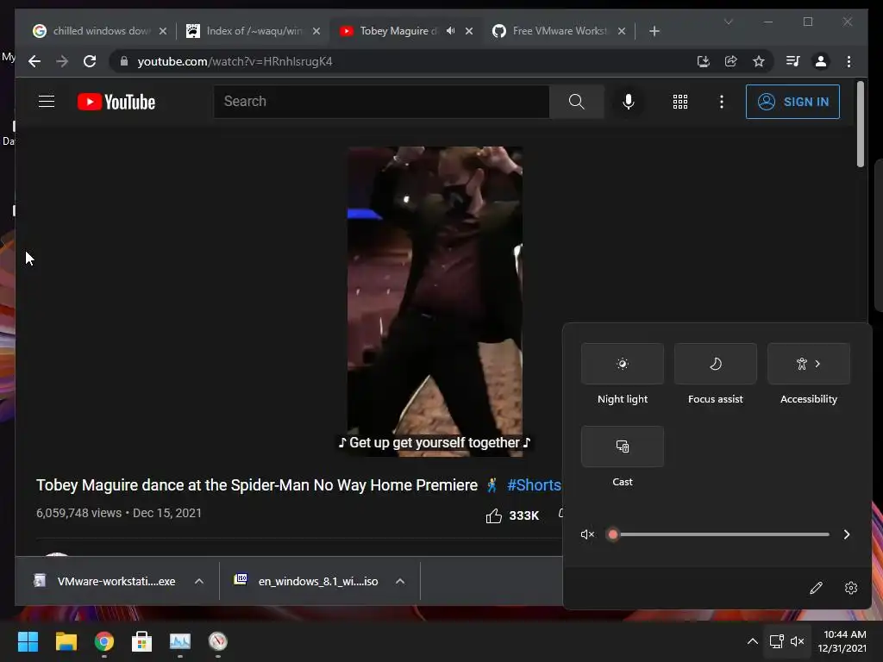Open the en_windows_8.1 iso download
The height and width of the screenshot is (662, 883).
pyautogui.click(x=307, y=582)
